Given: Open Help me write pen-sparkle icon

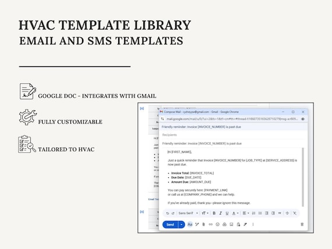Looking at the screenshot, I should (x=197, y=225).
